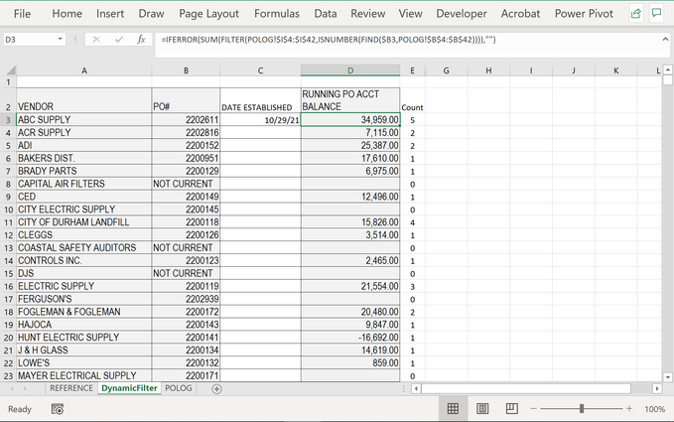Select row 20 header
Viewport: 674px width, 422px height.
8,338
